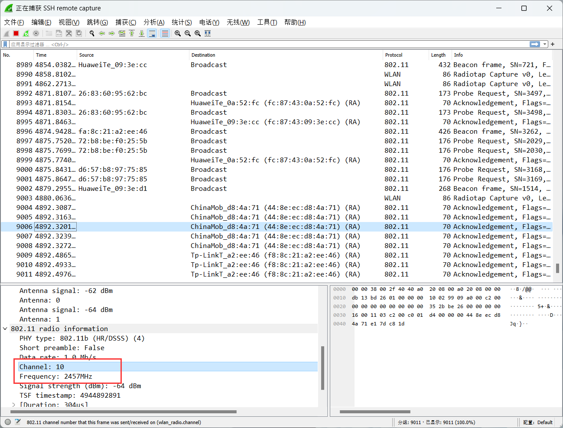
Task: Click the reload capture file icon
Action: (x=79, y=33)
